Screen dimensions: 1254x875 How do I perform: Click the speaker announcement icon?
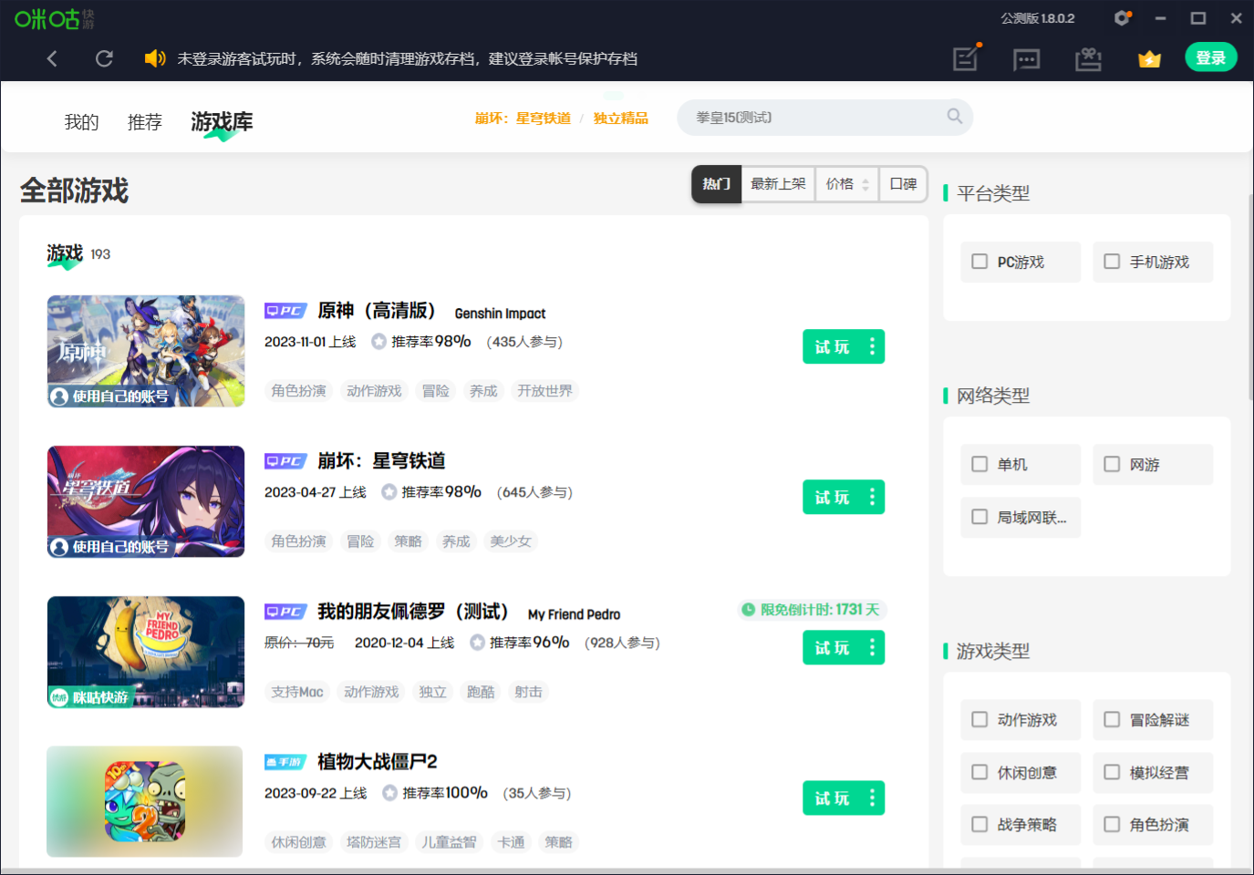tap(155, 58)
